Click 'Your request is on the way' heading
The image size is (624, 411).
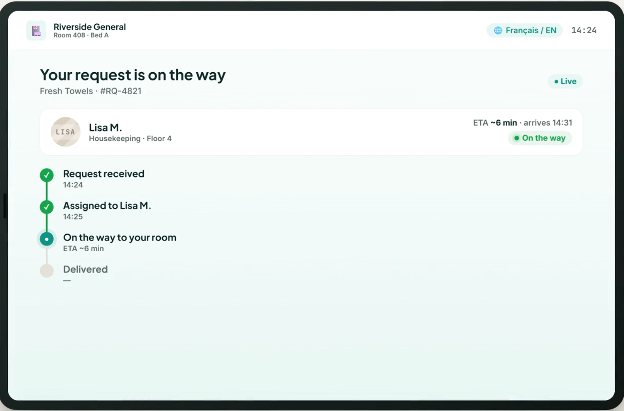tap(133, 75)
